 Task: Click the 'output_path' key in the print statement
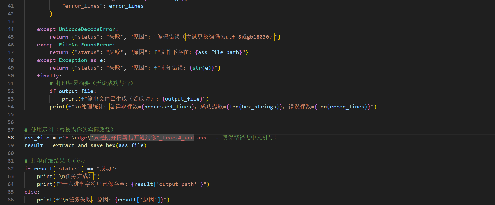176,184
